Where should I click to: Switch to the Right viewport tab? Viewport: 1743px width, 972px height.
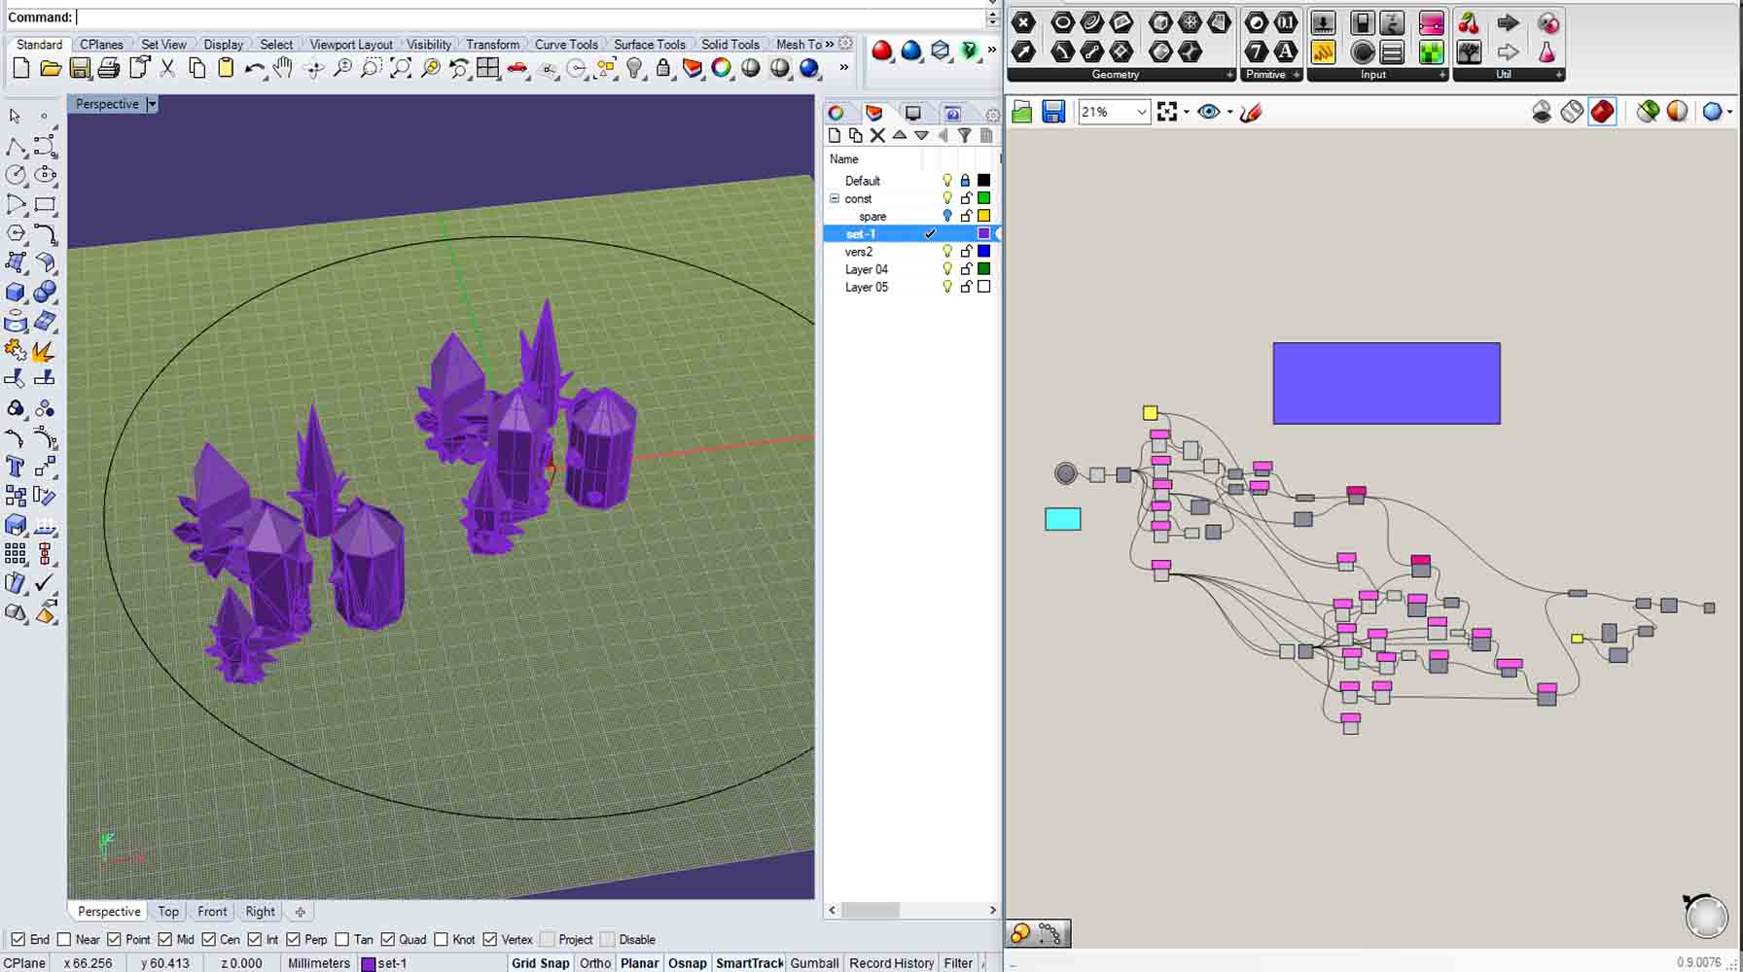pos(260,911)
